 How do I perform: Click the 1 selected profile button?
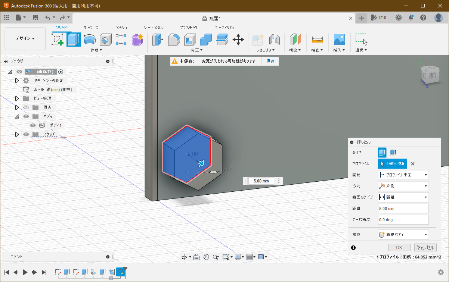coord(393,163)
